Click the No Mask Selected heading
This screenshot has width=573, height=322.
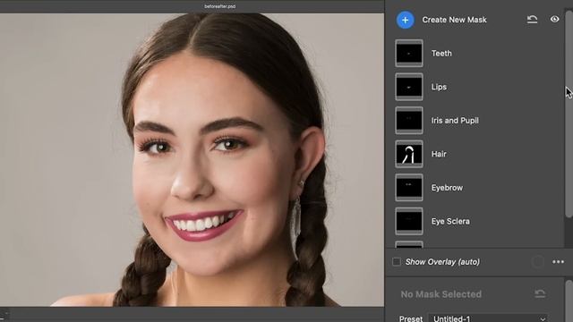coord(441,294)
